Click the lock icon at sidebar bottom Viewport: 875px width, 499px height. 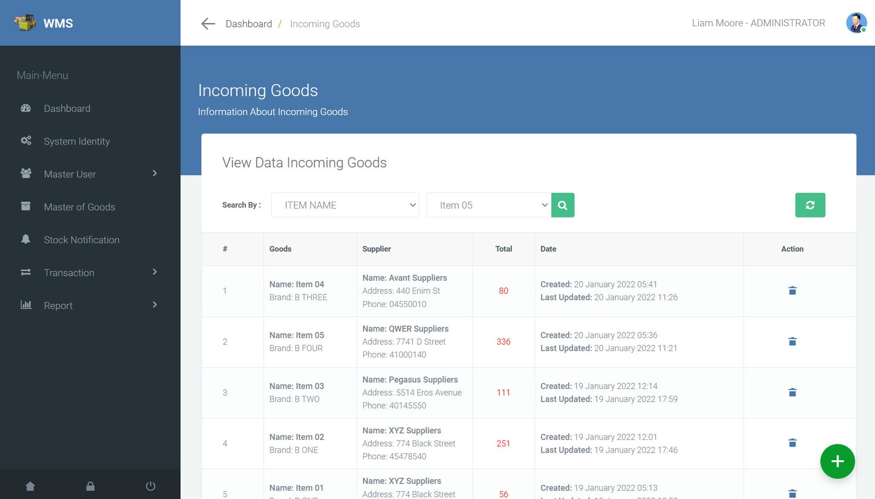[90, 486]
